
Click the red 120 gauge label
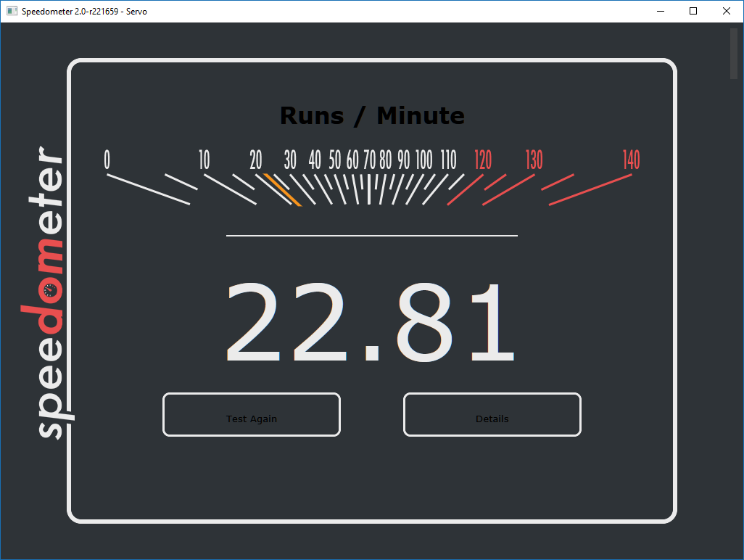pos(483,160)
